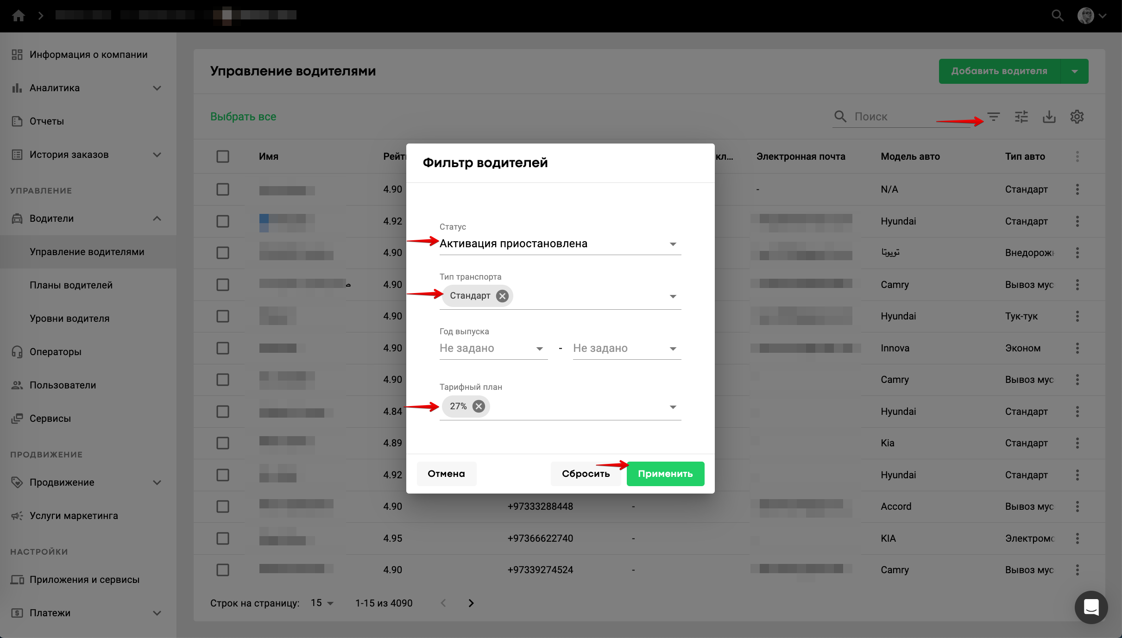Viewport: 1122px width, 638px height.
Task: Click the home icon in top bar
Action: point(19,16)
